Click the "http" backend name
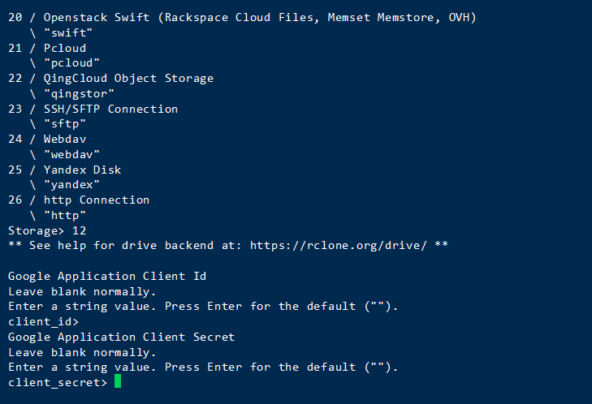 point(64,215)
